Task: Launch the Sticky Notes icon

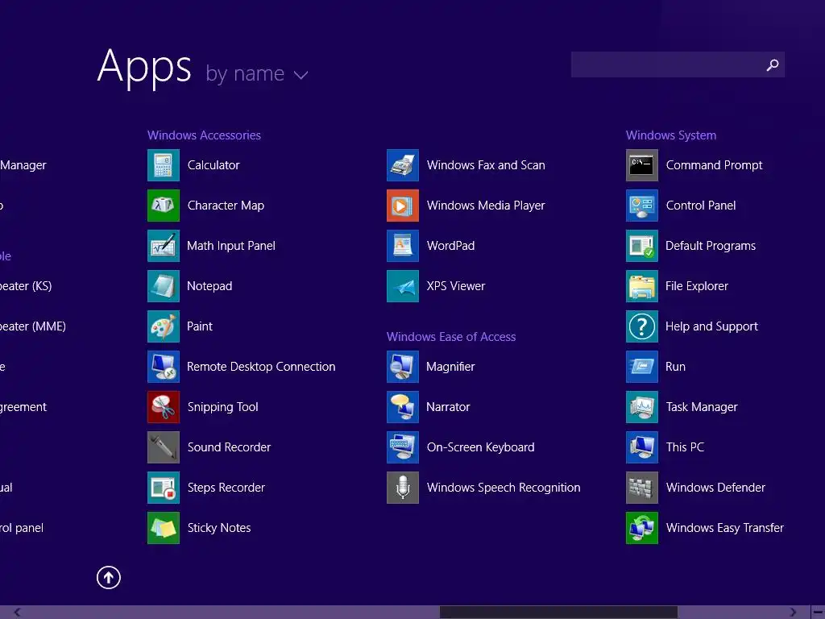Action: [x=163, y=527]
